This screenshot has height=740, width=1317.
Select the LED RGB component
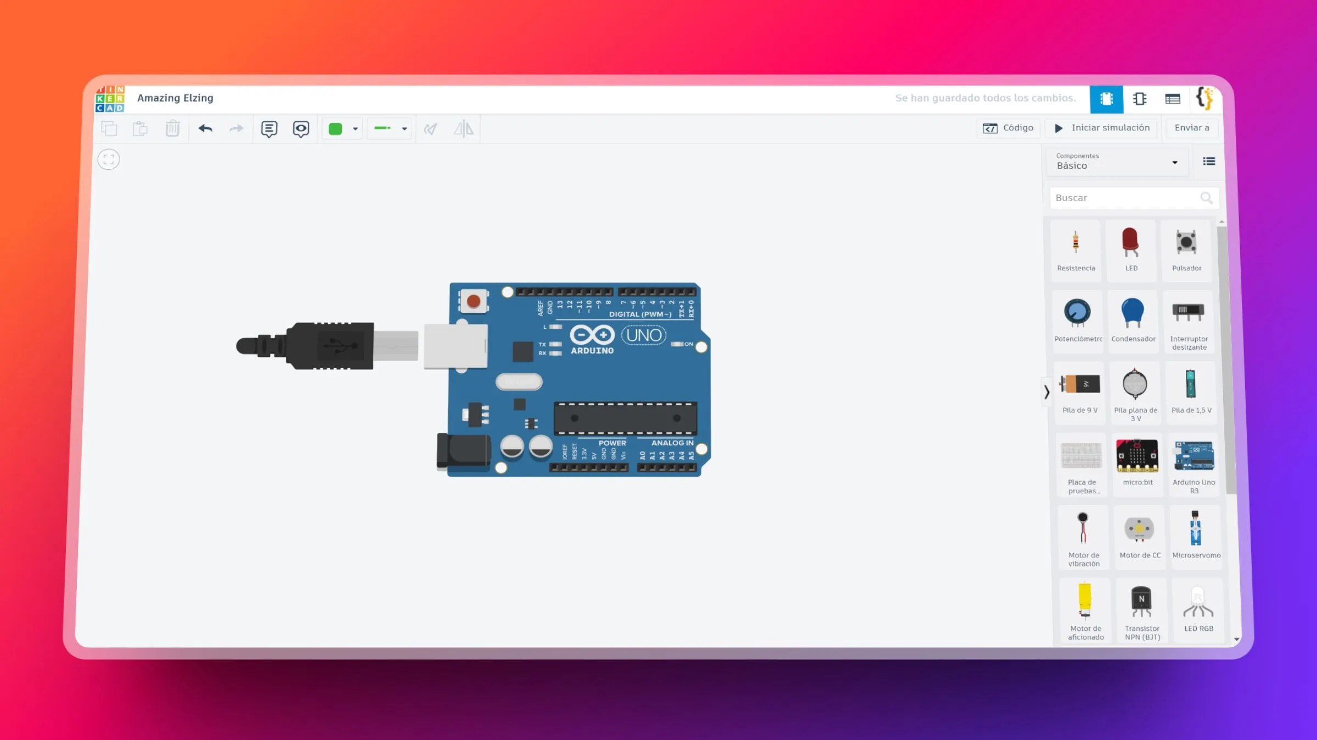pyautogui.click(x=1198, y=610)
